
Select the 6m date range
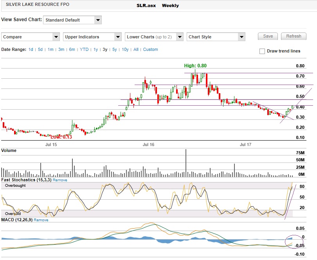[x=72, y=50]
